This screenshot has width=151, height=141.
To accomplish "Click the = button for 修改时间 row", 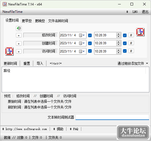I will coord(19,35).
